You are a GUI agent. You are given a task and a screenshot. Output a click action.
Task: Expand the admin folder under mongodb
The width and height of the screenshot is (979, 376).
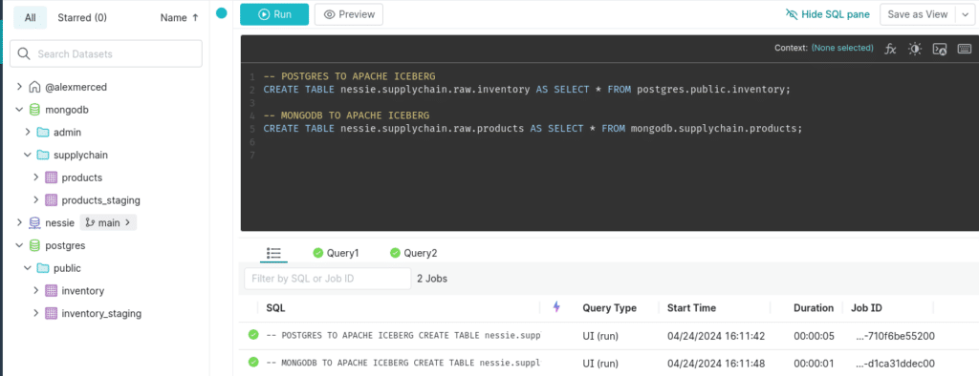28,133
